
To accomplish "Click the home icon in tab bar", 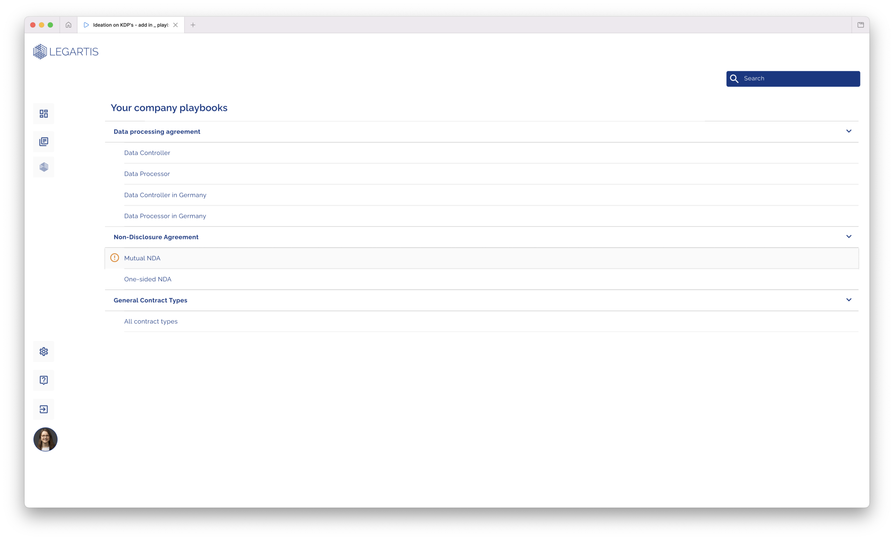I will (68, 25).
